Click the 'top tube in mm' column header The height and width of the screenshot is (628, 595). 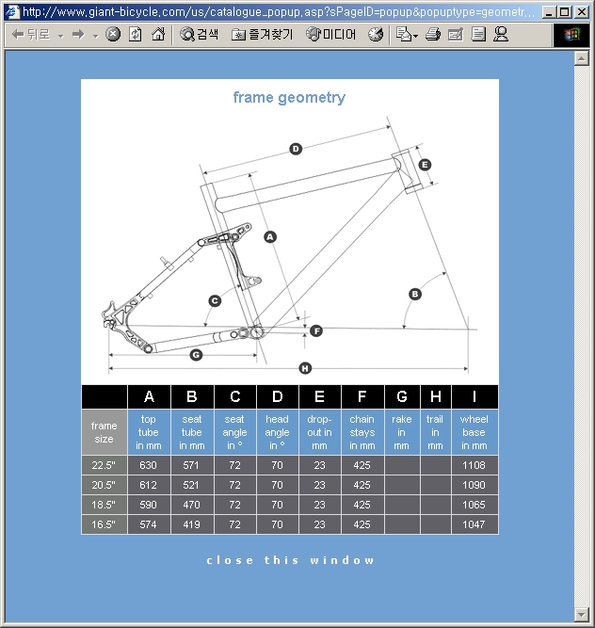pos(149,432)
